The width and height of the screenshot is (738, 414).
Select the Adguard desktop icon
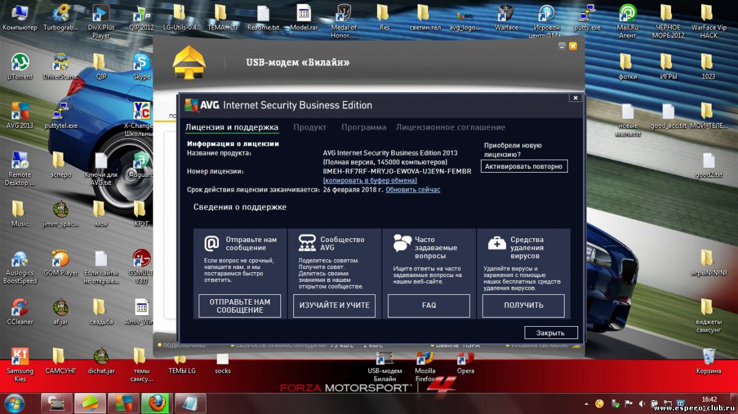[x=141, y=165]
